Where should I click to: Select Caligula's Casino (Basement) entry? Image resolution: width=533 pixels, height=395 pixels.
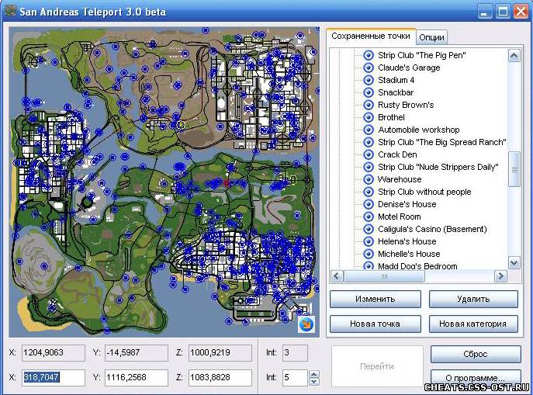tap(432, 229)
